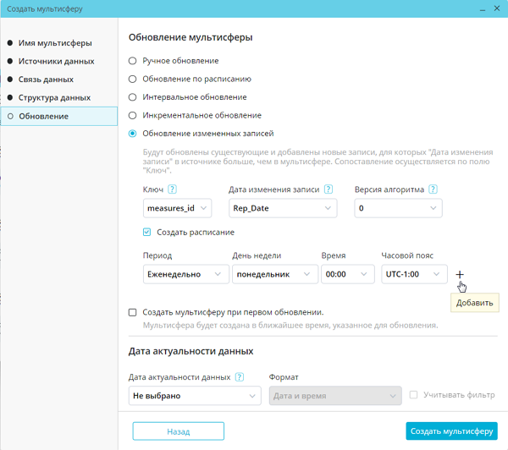Click Создать мультисферу button
The image size is (508, 450).
[451, 431]
